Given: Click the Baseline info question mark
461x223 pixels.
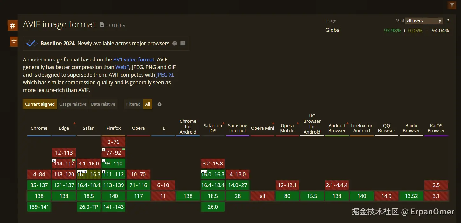Looking at the screenshot, I should click(x=175, y=44).
